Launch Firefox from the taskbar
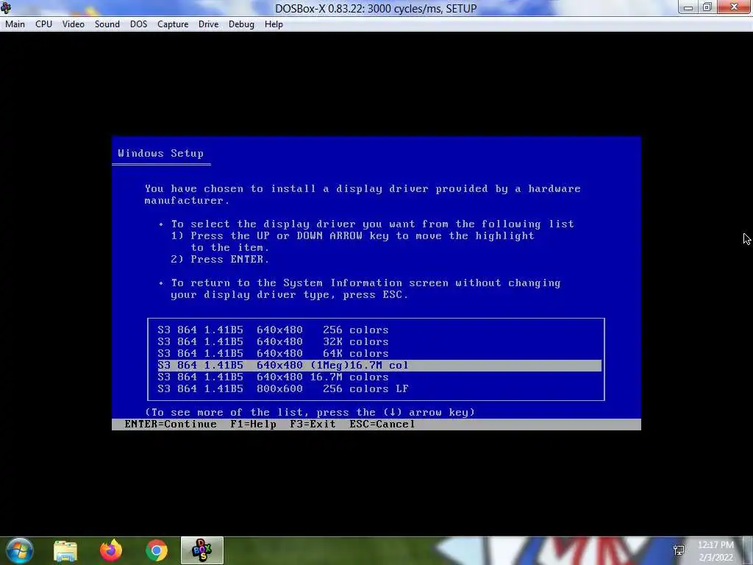Screen dimensions: 753x565 click(111, 550)
